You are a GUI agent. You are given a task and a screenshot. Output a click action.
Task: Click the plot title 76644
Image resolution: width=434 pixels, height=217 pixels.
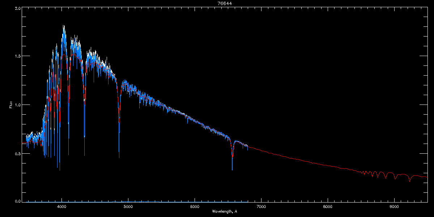225,3
